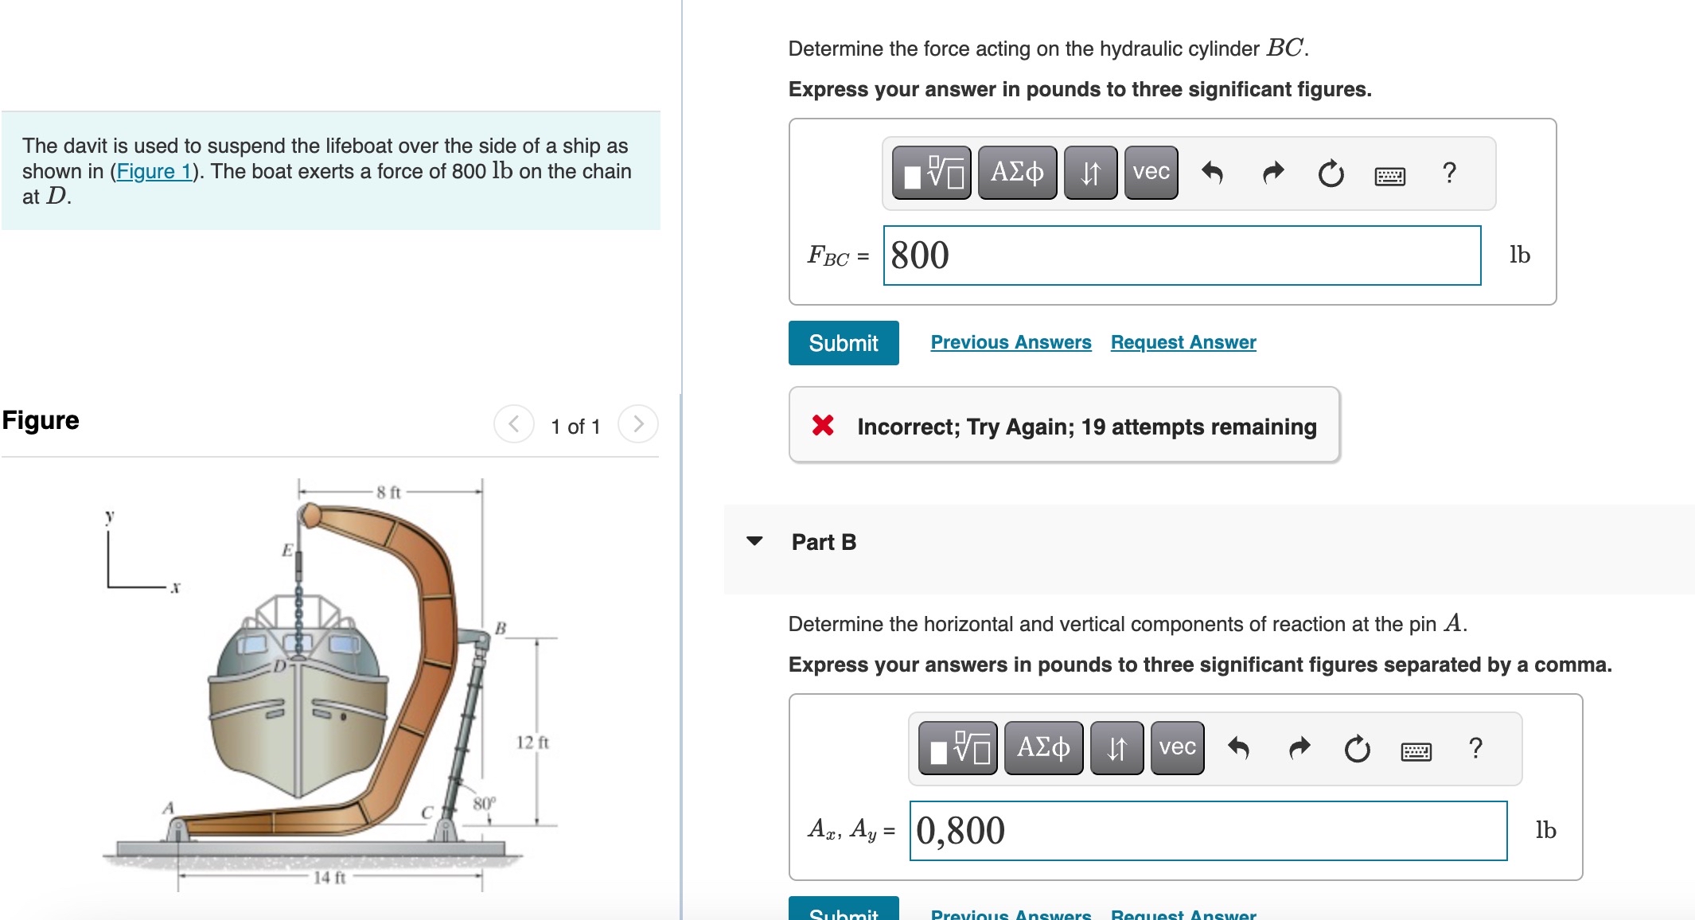Click the vec notation icon in Part A
This screenshot has width=1695, height=920.
click(x=1149, y=172)
